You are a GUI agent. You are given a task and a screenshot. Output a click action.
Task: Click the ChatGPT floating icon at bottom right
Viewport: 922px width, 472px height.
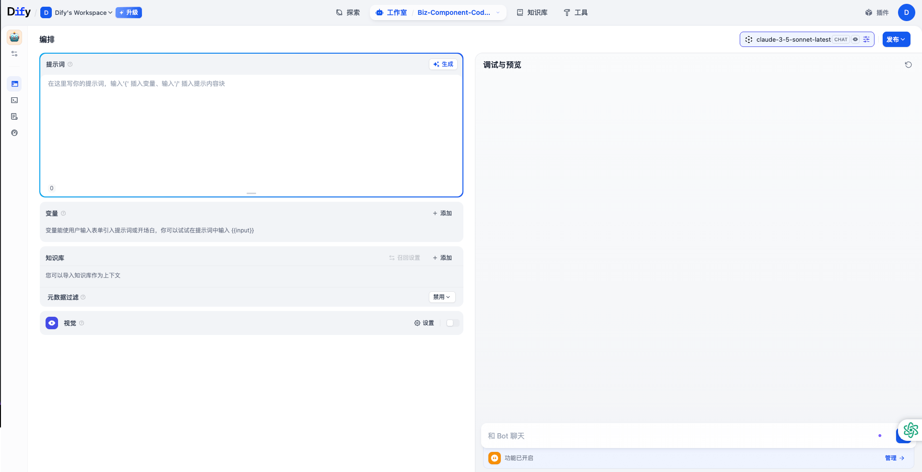tap(910, 430)
